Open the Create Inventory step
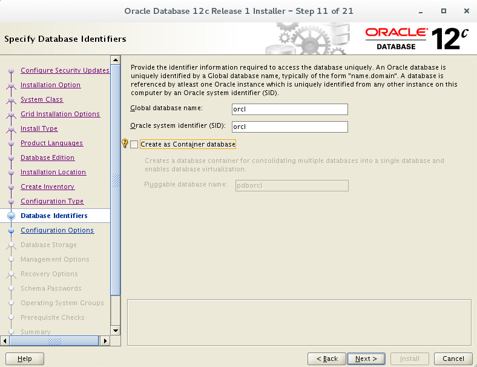 tap(47, 187)
